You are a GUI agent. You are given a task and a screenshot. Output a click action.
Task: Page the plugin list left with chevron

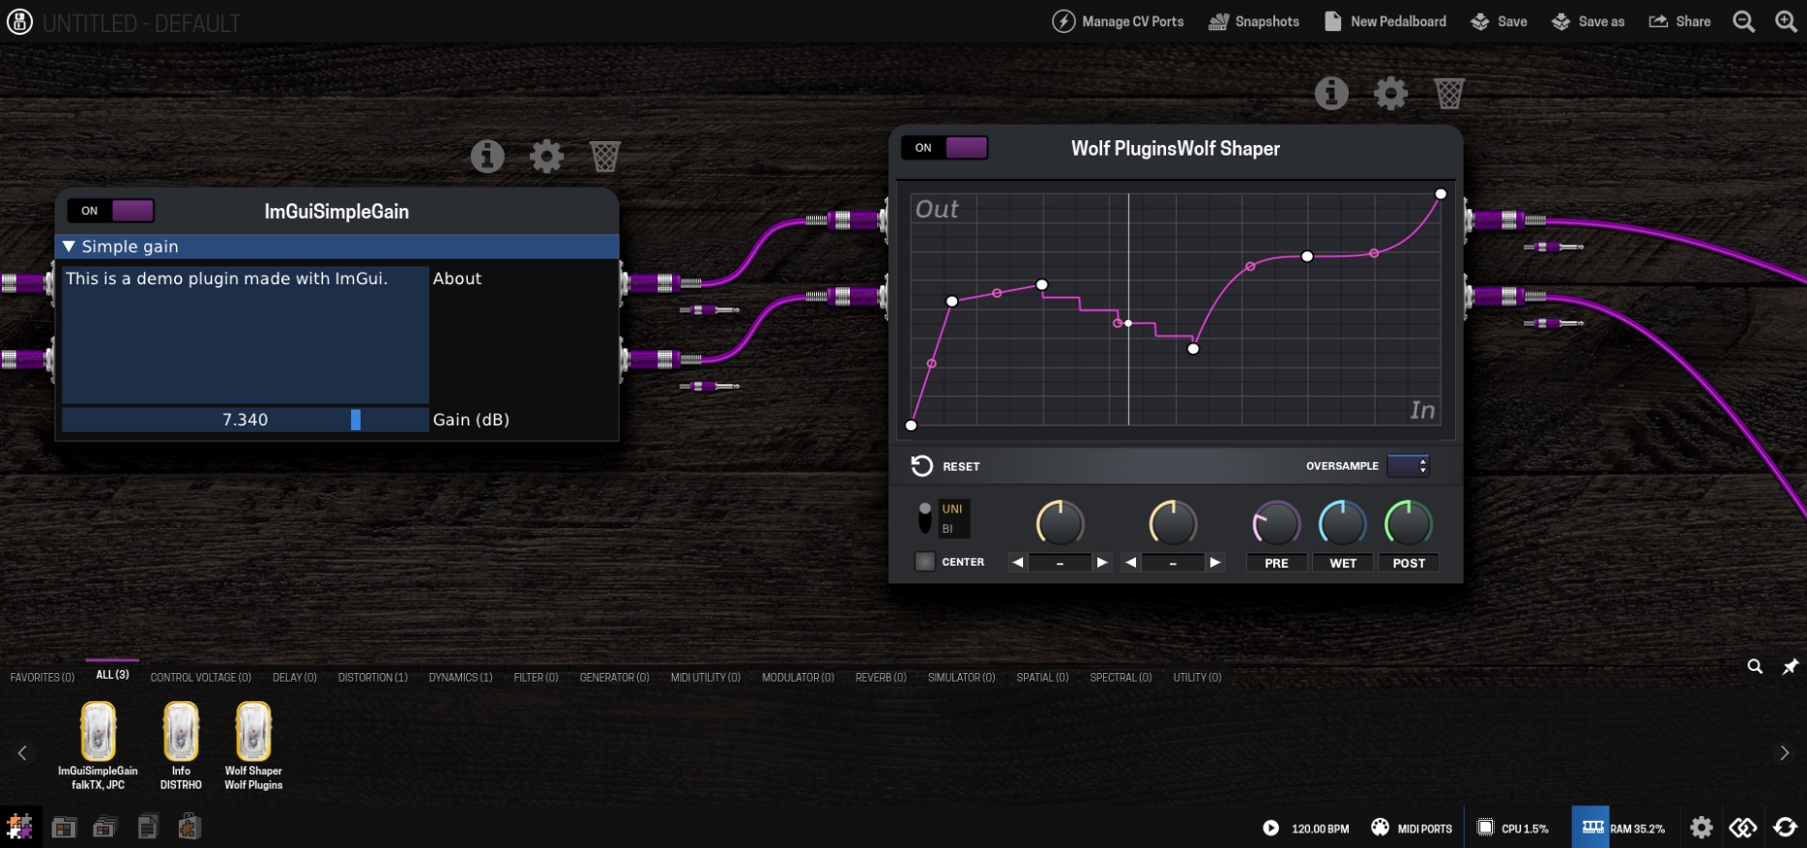(x=22, y=753)
